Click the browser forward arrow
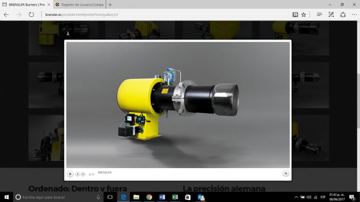Viewport: 360px width, 202px height. point(19,15)
